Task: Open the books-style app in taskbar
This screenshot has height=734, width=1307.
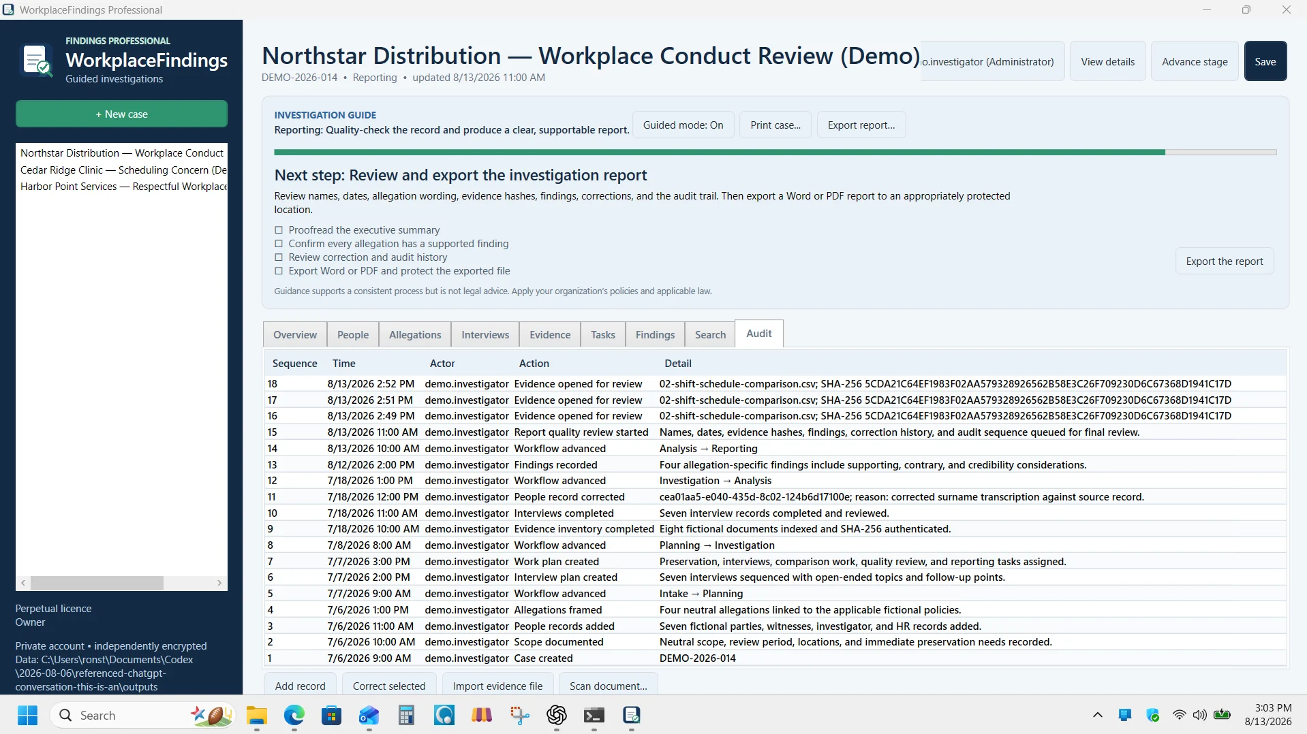Action: pyautogui.click(x=482, y=715)
